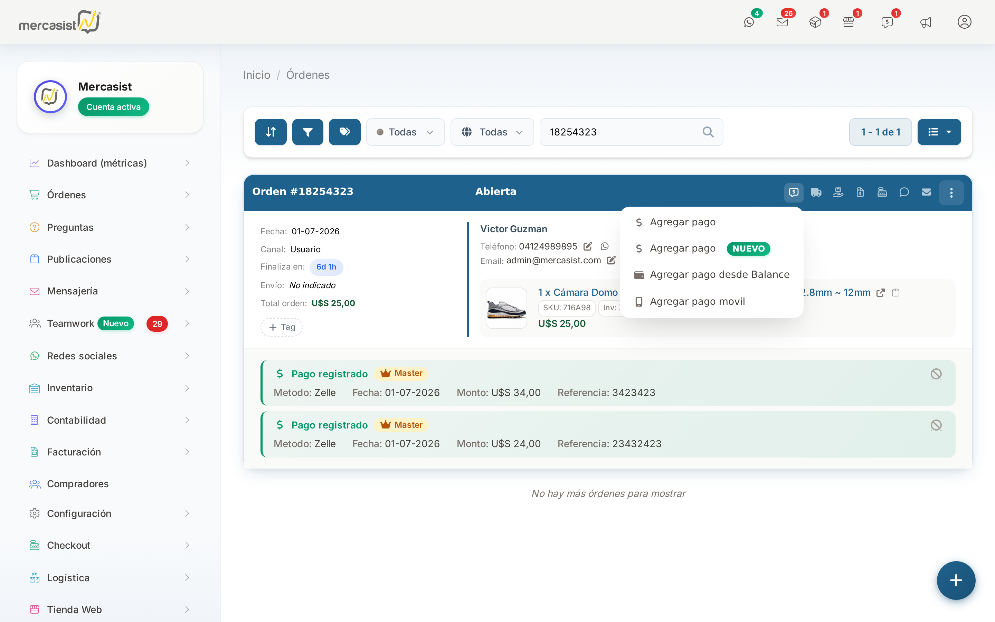The width and height of the screenshot is (995, 622).
Task: Click the tags filter button
Action: [x=344, y=132]
